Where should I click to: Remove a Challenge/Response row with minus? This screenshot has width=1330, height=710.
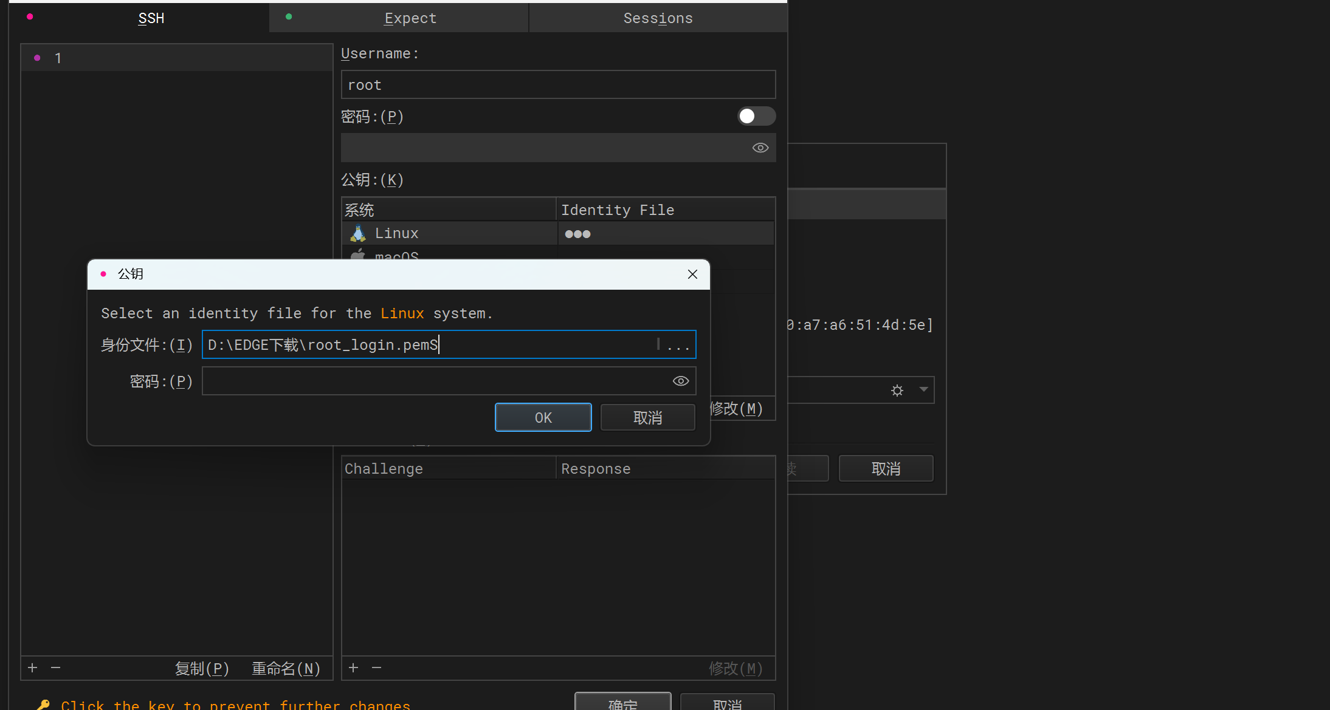tap(377, 668)
